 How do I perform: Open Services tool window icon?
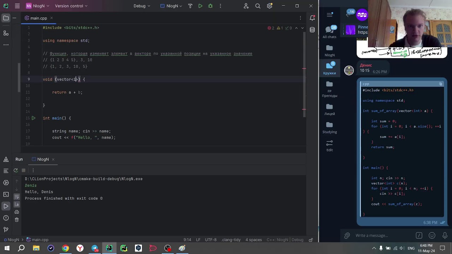(x=6, y=183)
